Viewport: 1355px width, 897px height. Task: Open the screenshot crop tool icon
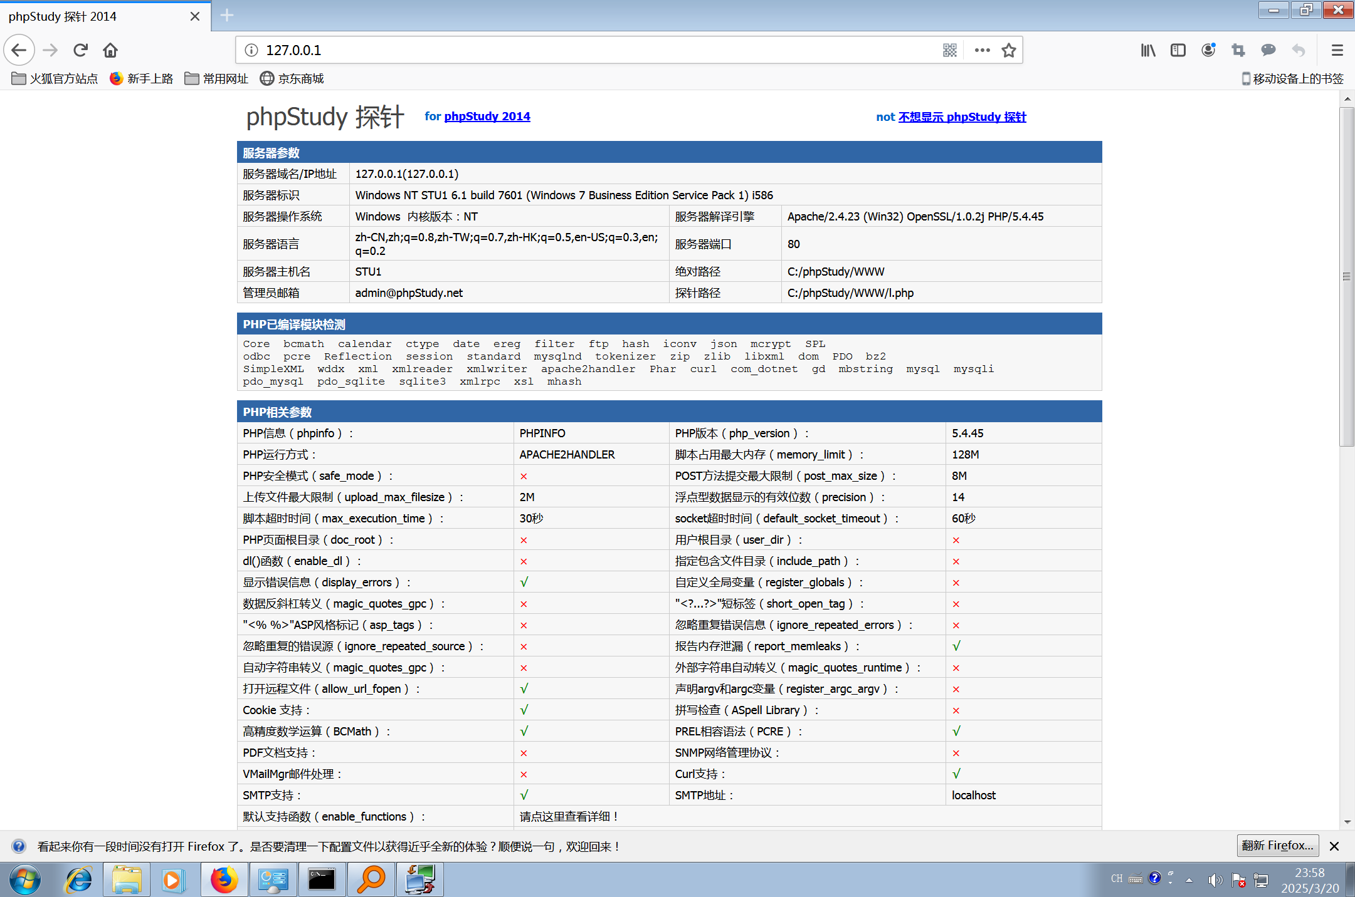tap(1238, 50)
